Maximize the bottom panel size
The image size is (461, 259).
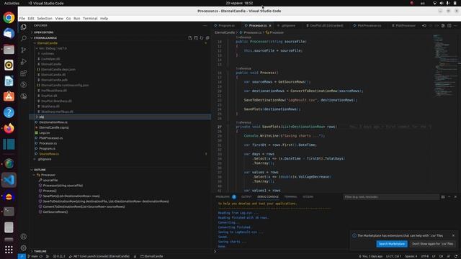point(449,196)
